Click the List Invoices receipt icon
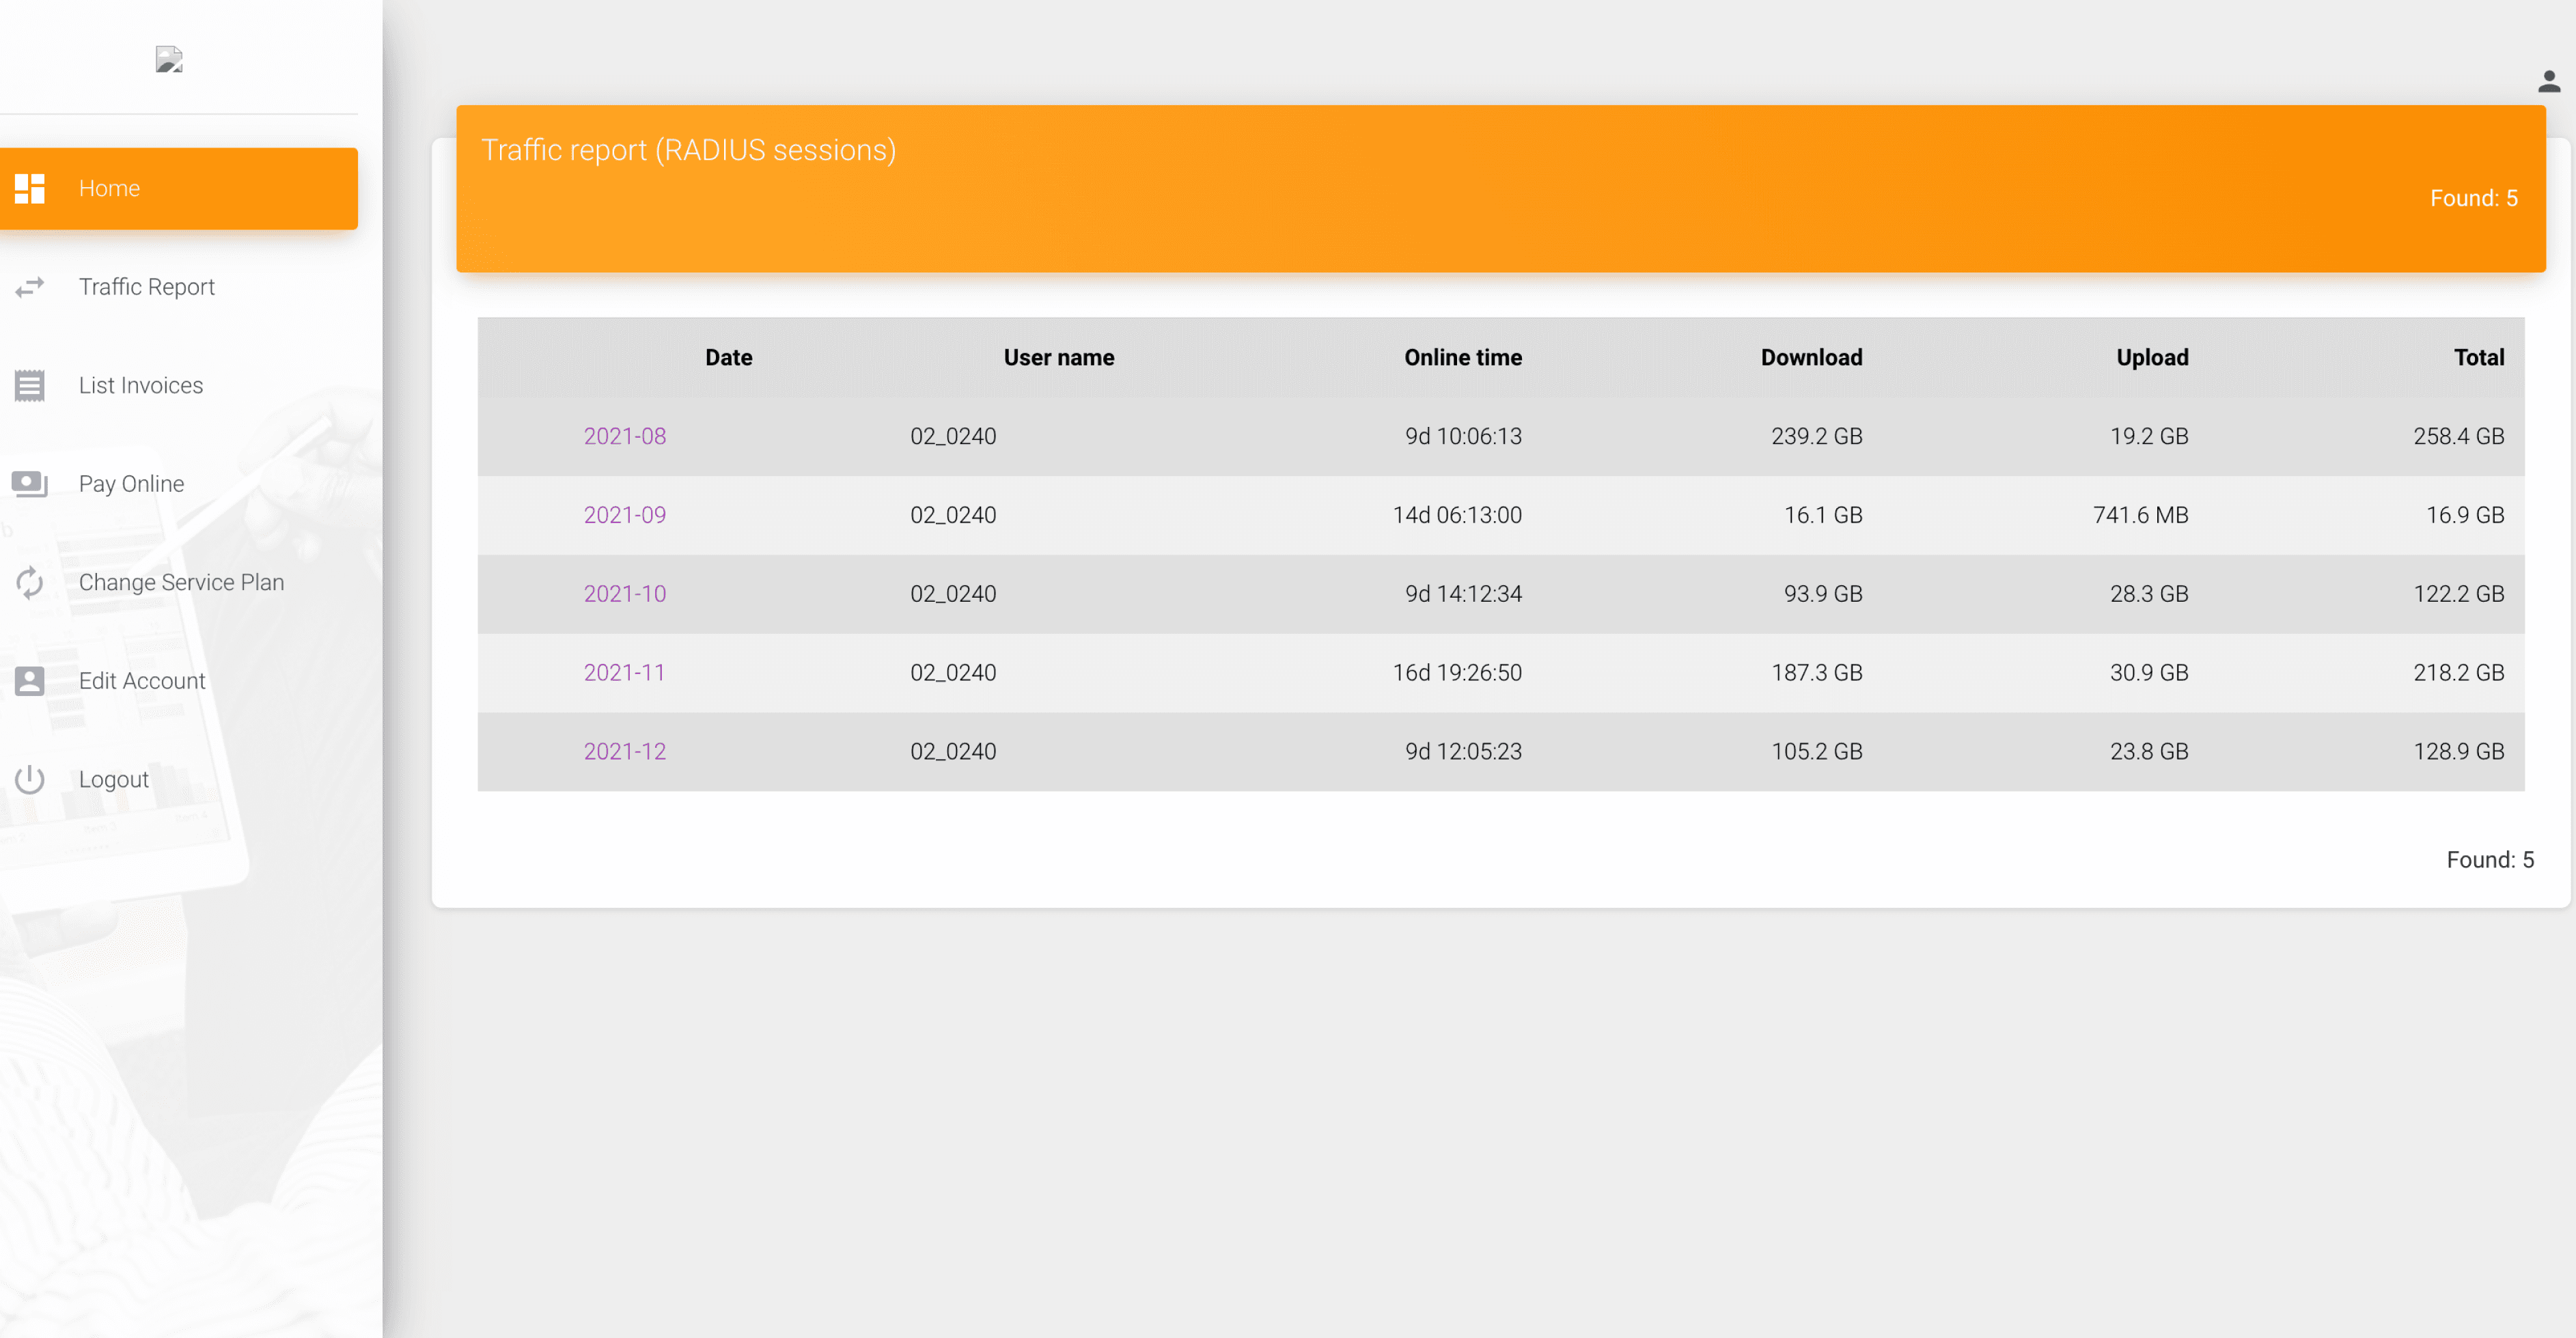This screenshot has height=1338, width=2576. (x=30, y=385)
